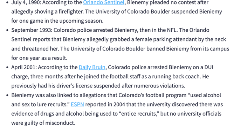This screenshot has height=131, width=234.
Task: Click the bullet marker before "July 4, 1990"
Action: (x=7, y=2)
